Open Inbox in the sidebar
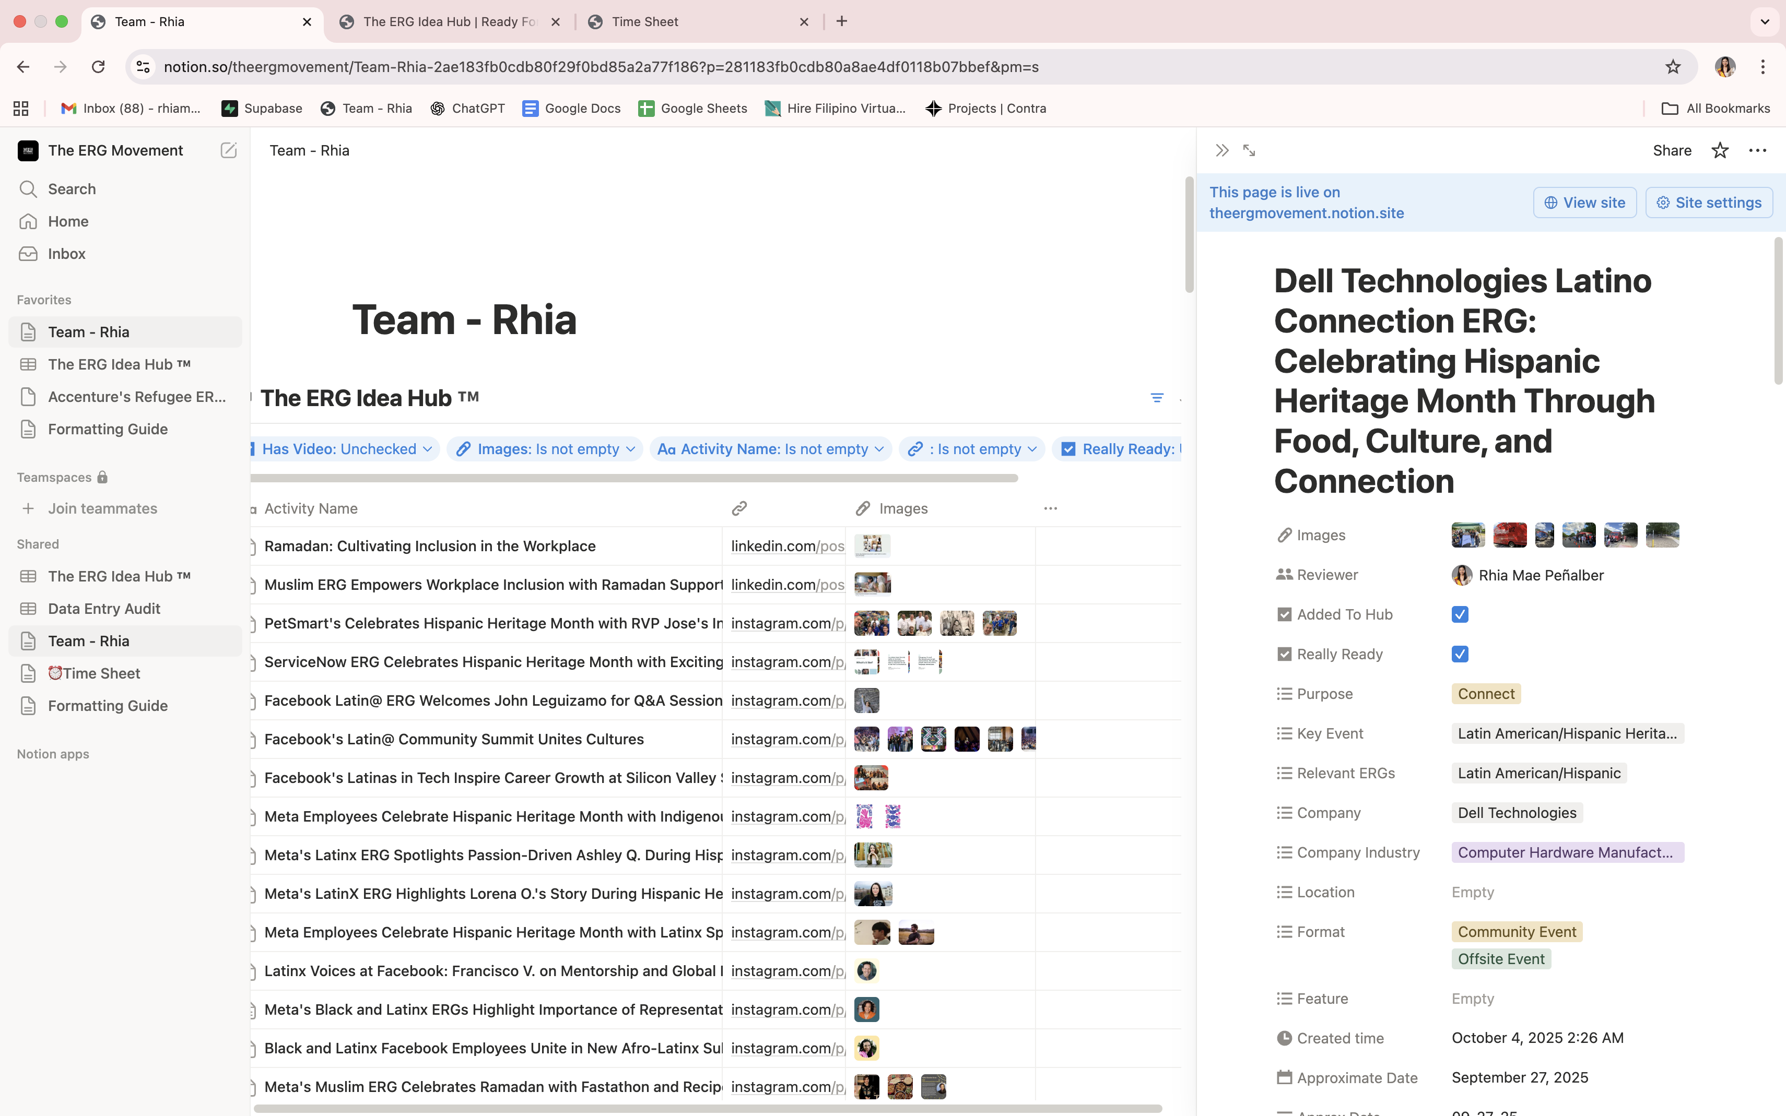1786x1116 pixels. [66, 254]
